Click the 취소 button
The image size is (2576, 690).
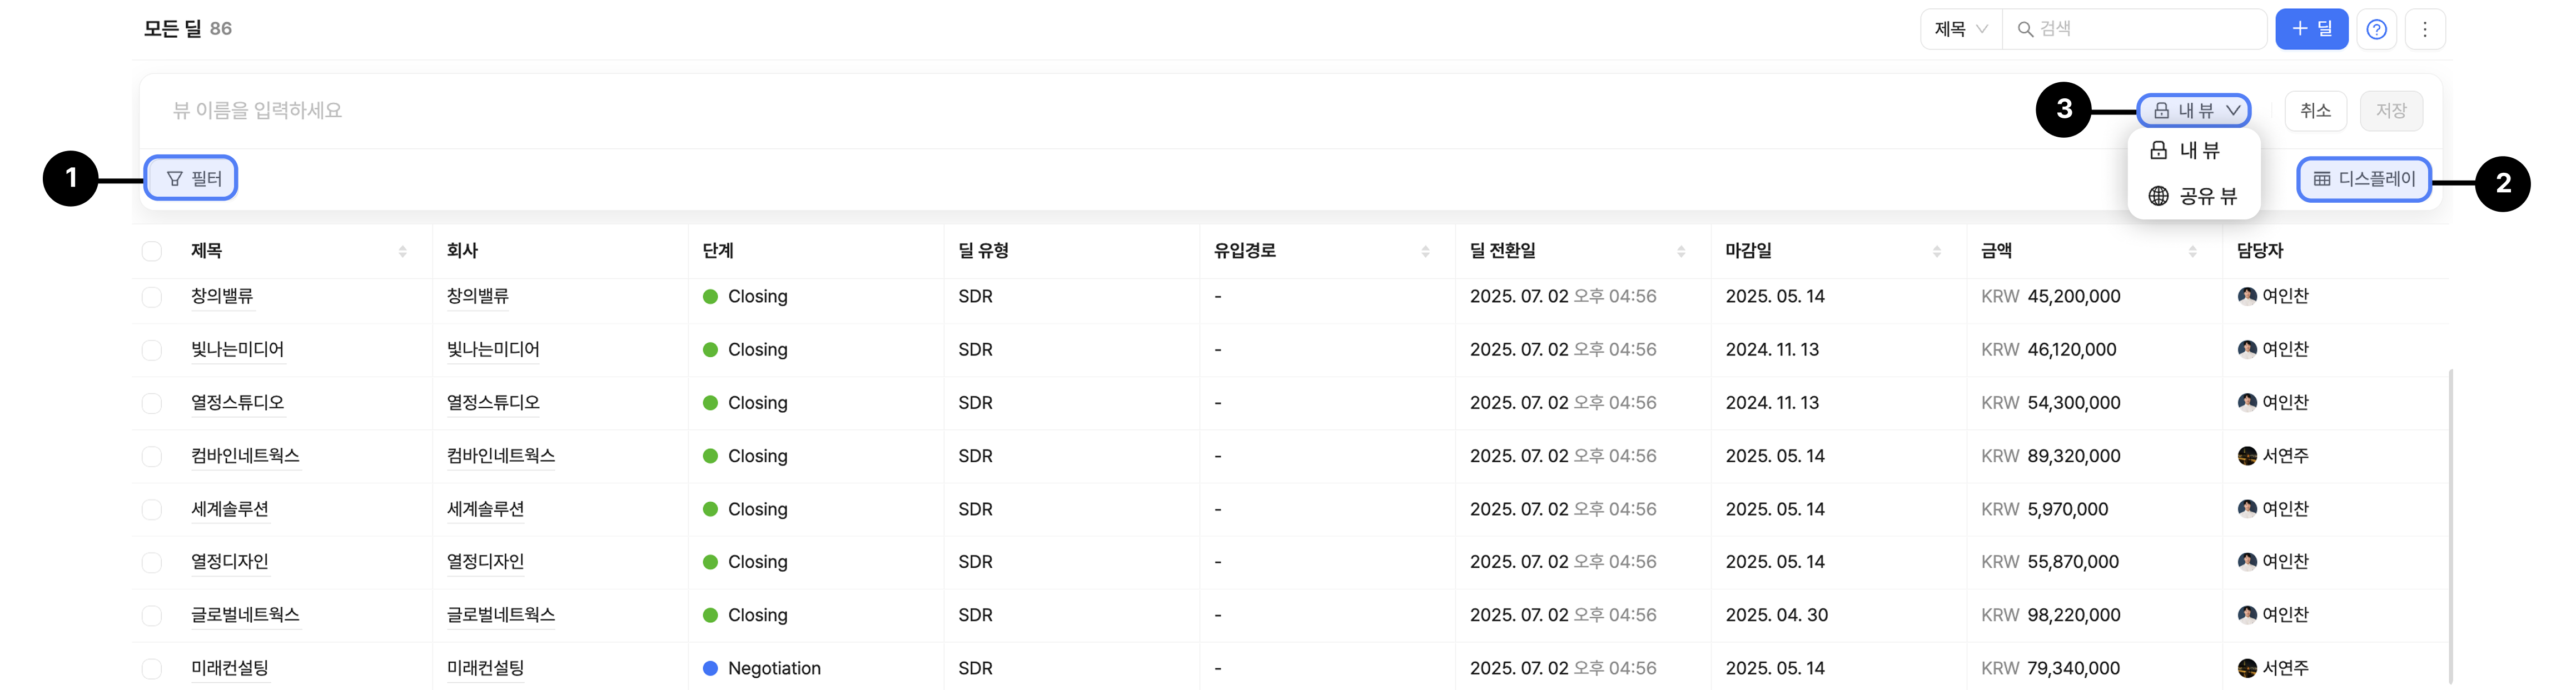pyautogui.click(x=2315, y=110)
